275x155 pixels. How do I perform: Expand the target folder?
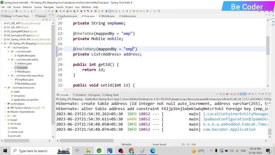(x=5, y=120)
